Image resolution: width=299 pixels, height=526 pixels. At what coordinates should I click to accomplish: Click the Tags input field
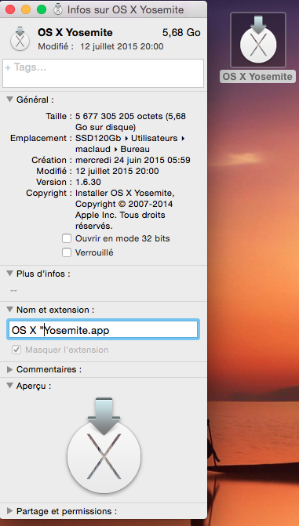tap(103, 73)
